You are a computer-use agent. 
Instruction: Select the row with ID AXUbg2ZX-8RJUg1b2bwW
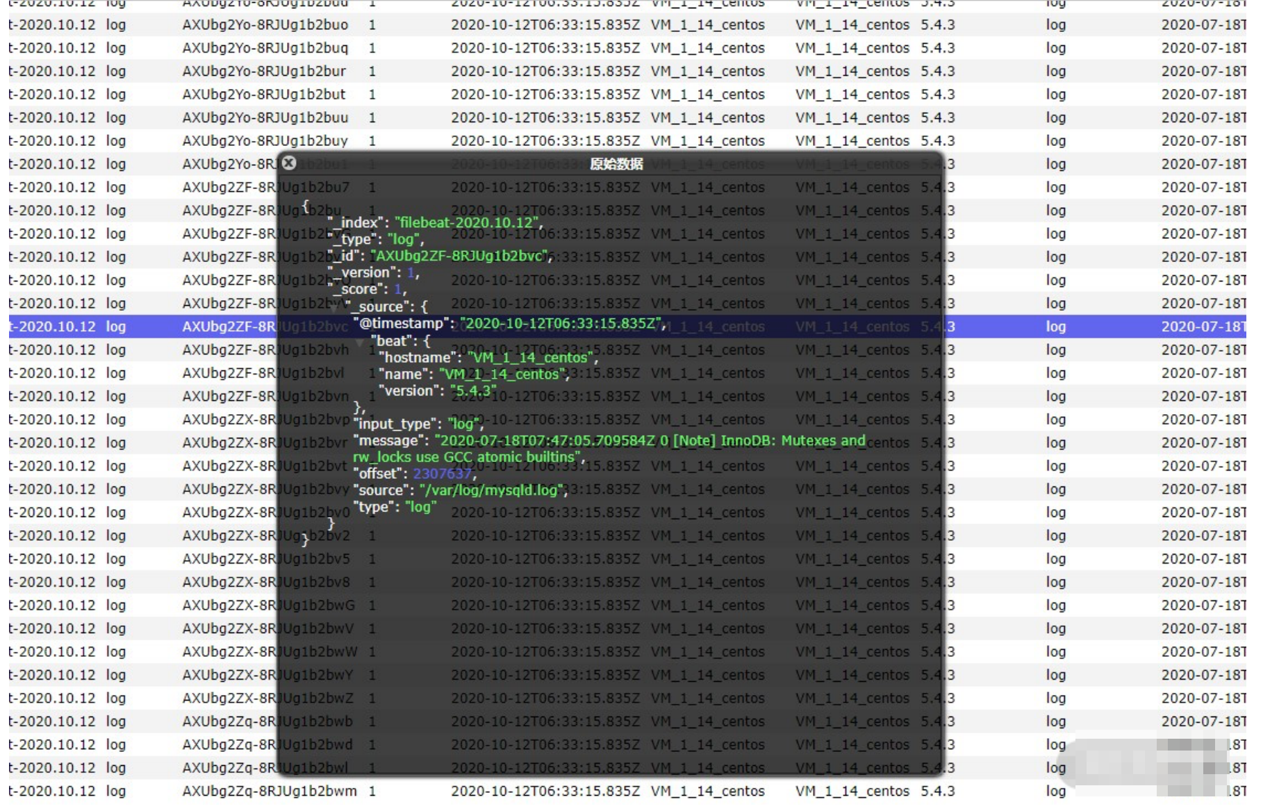(x=627, y=652)
